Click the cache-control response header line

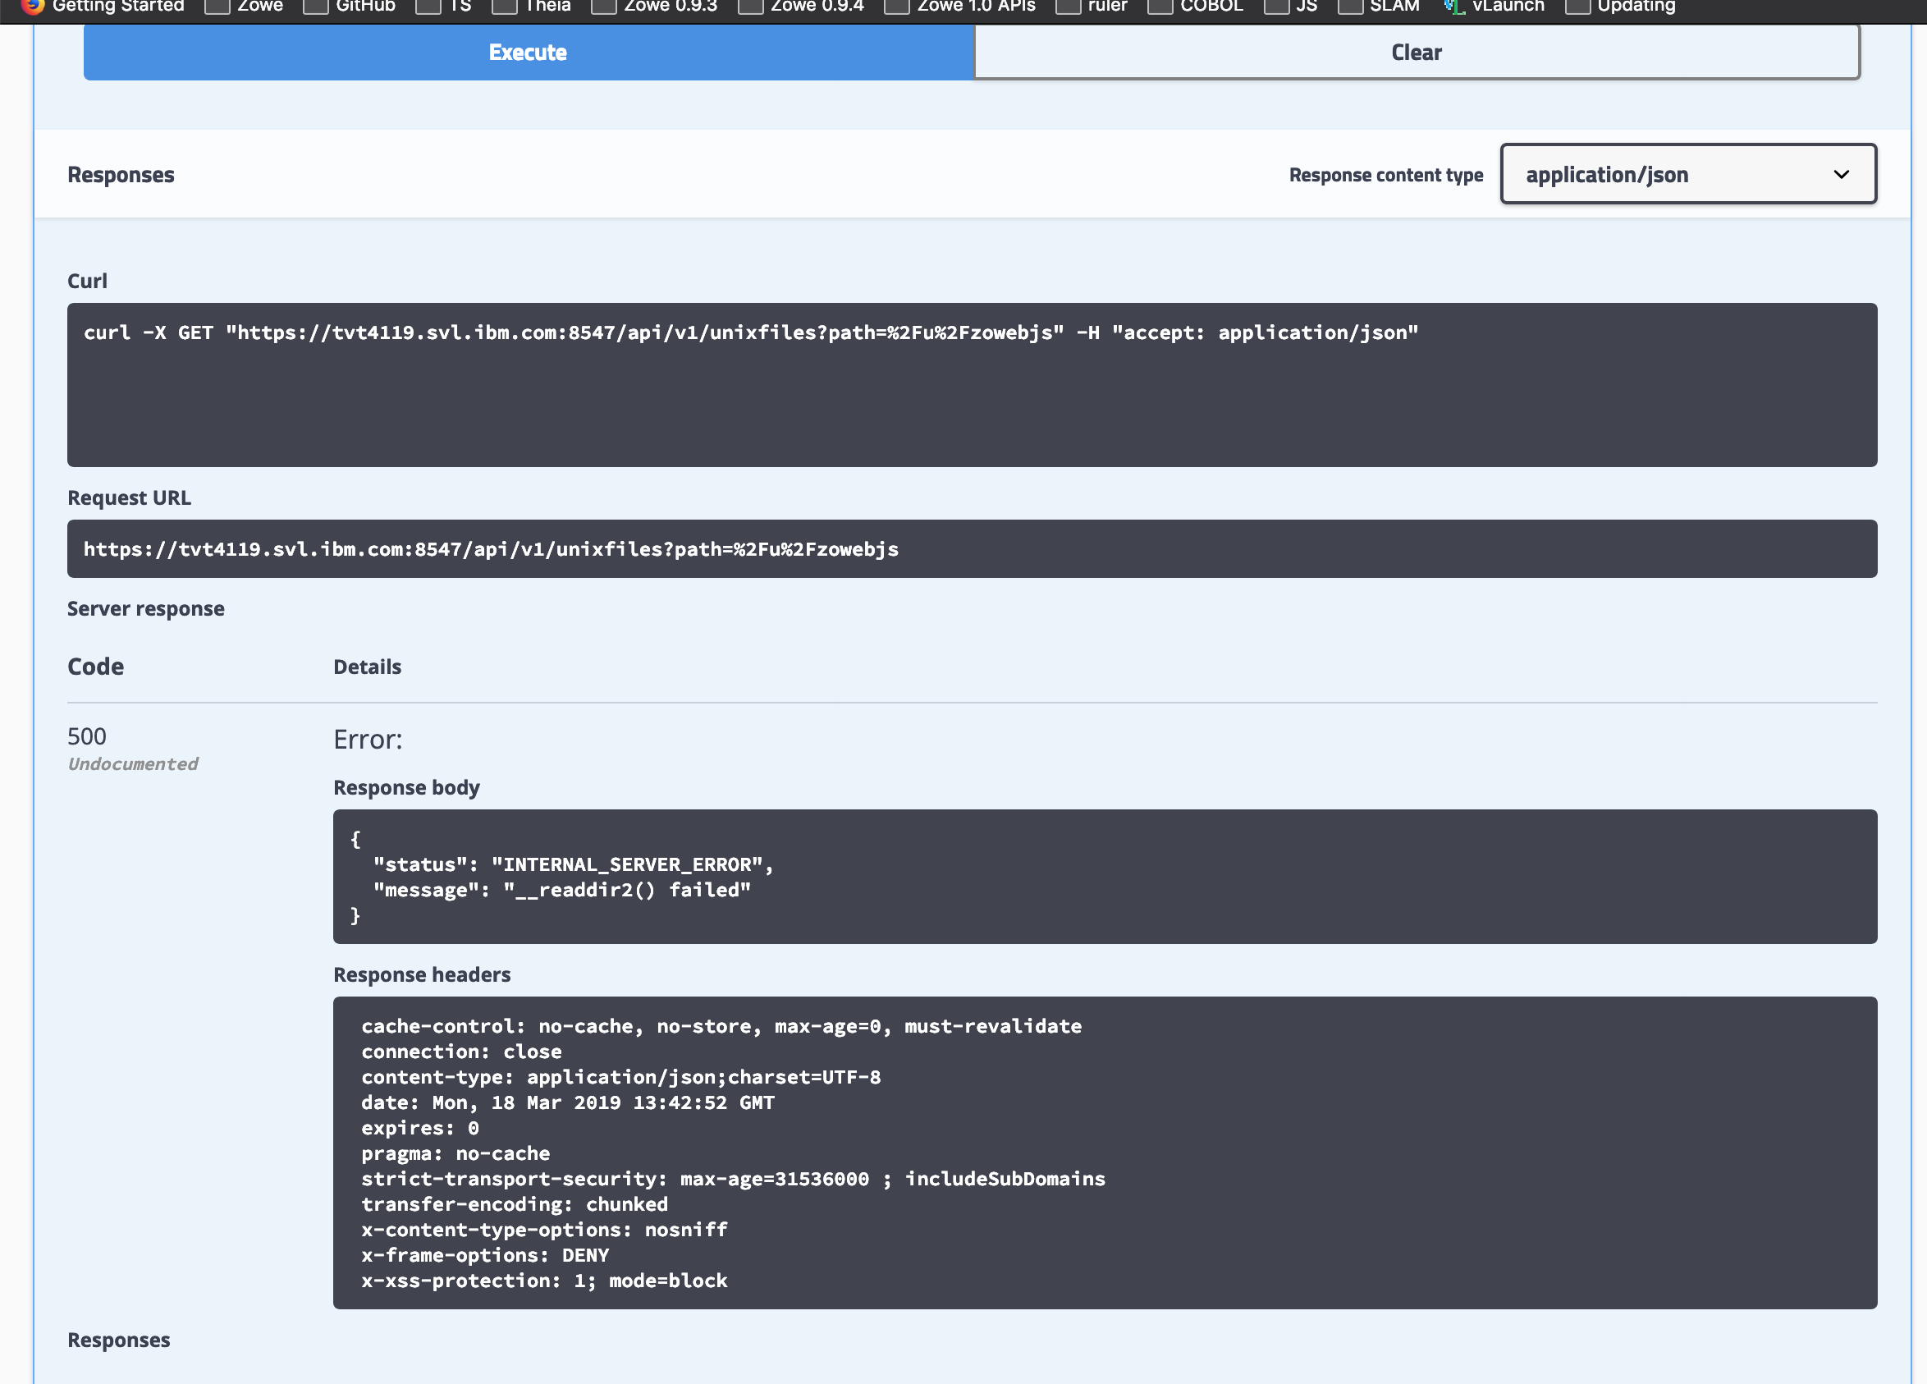click(x=721, y=1026)
